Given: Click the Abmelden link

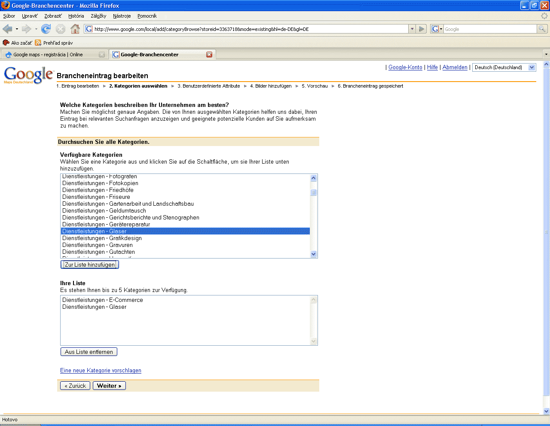Looking at the screenshot, I should 455,67.
